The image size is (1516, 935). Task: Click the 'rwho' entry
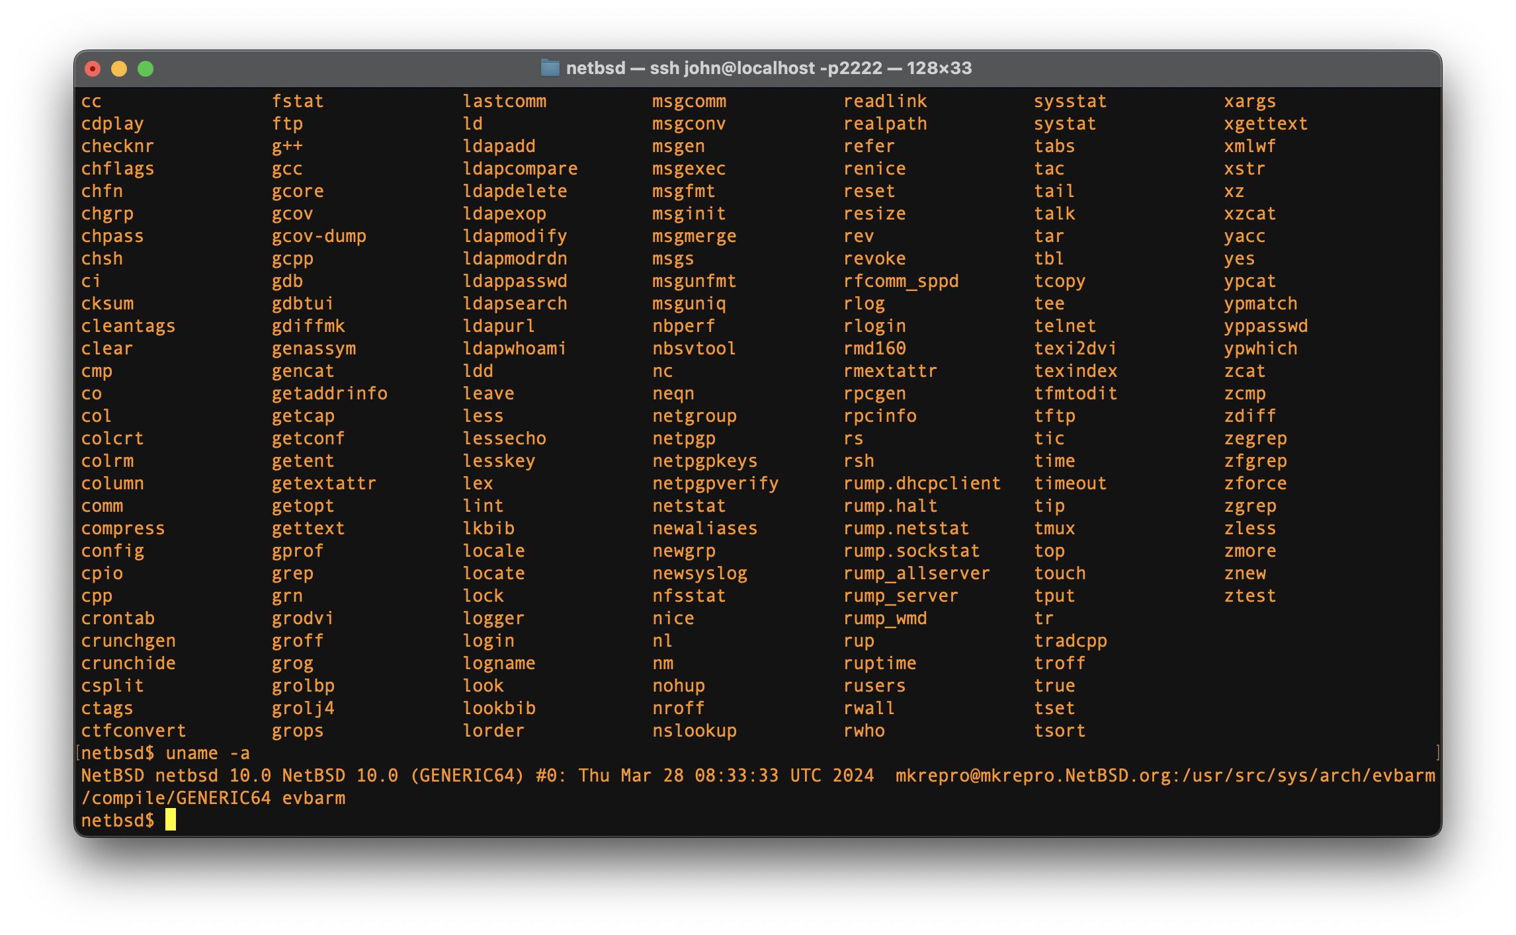tap(864, 731)
